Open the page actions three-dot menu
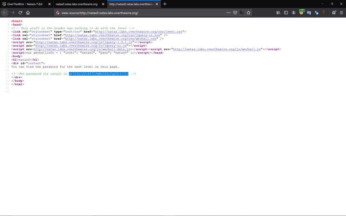This screenshot has height=216, width=346. (x=228, y=13)
